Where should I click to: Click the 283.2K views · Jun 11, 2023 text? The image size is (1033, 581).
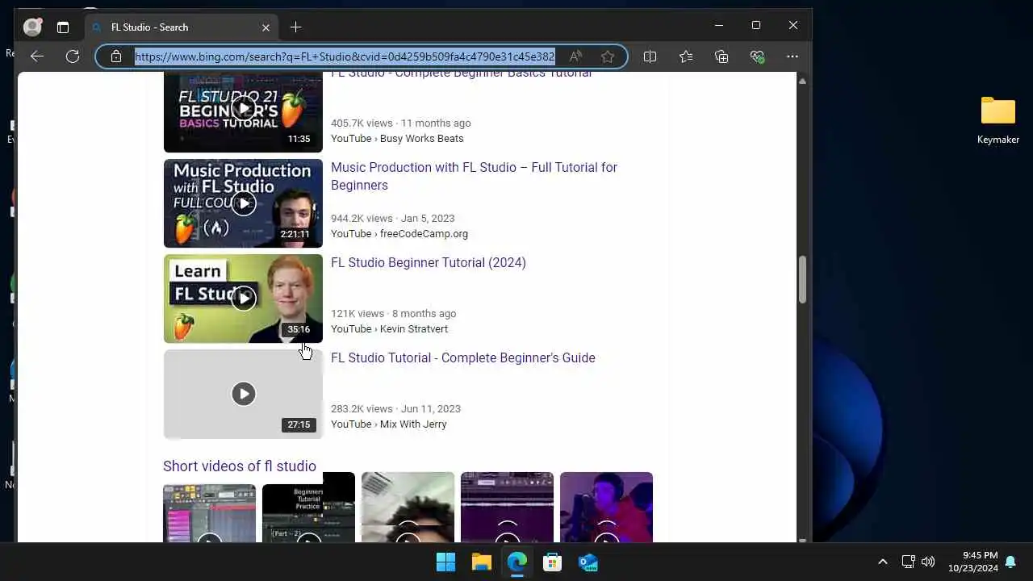coord(395,409)
